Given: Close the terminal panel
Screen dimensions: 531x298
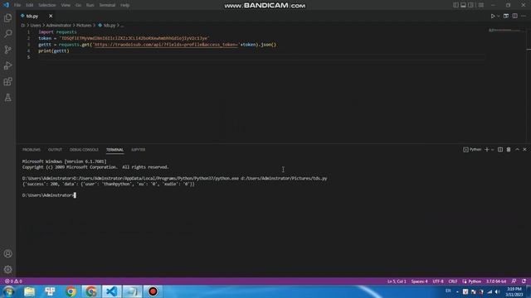Looking at the screenshot, I should (524, 149).
